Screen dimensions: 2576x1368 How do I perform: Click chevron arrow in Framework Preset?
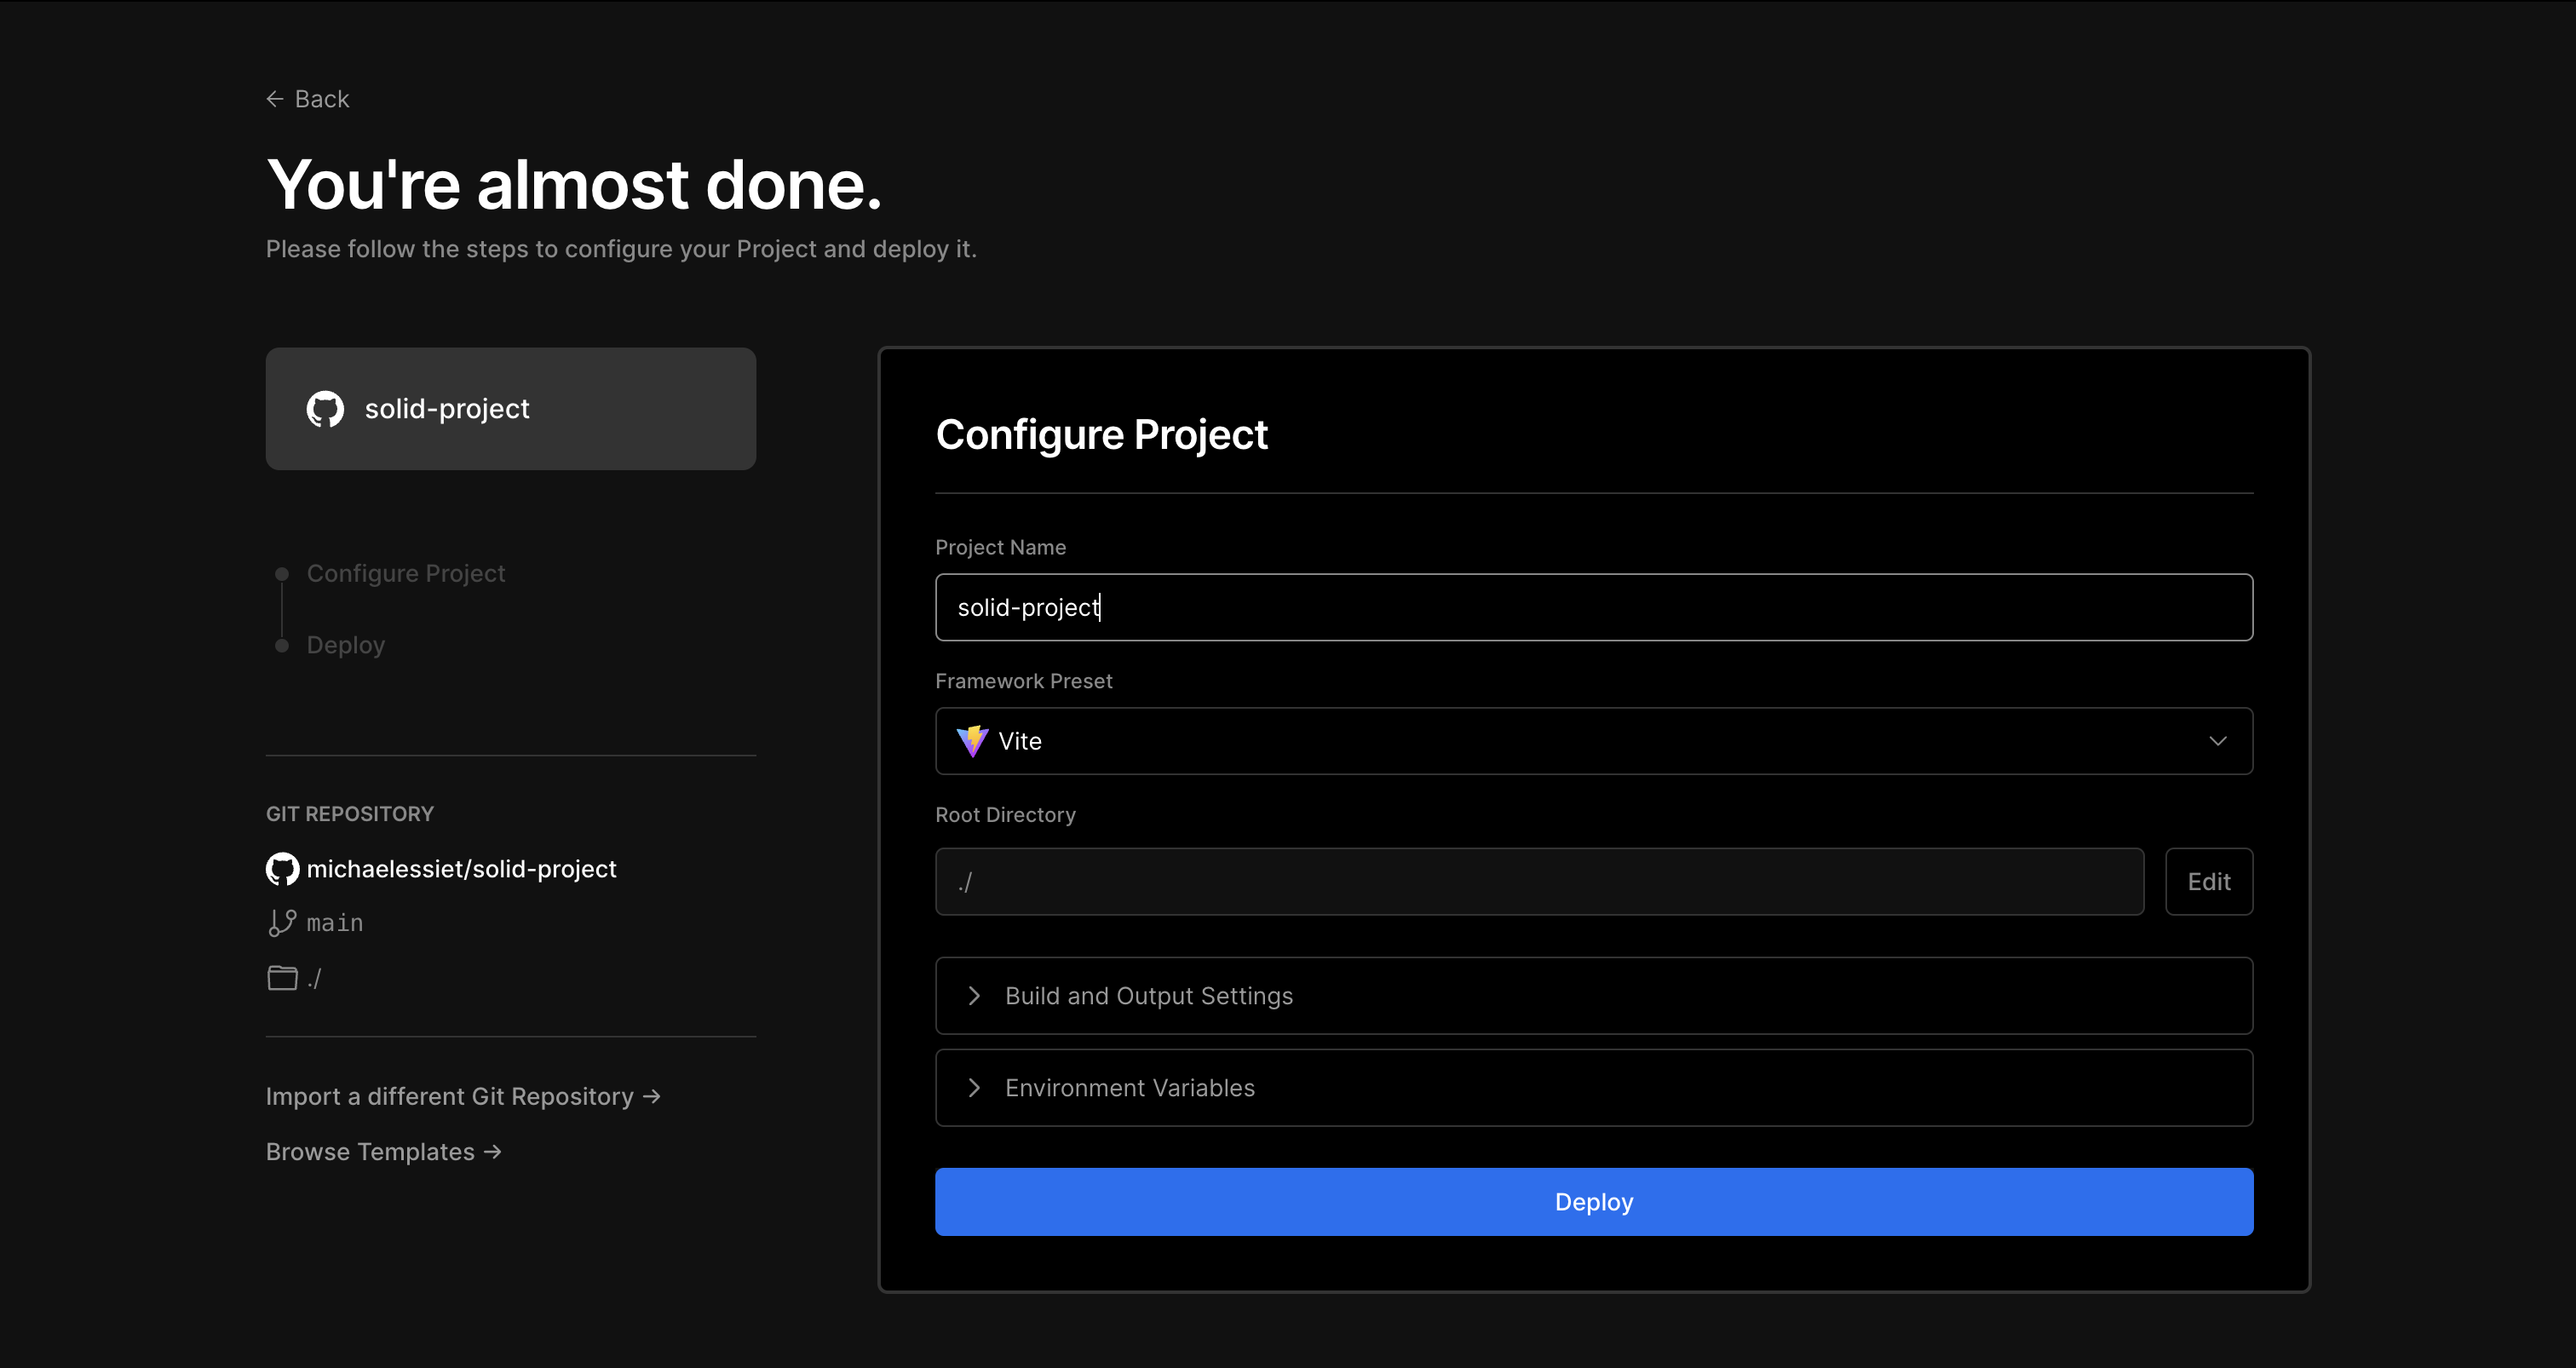pos(2217,741)
